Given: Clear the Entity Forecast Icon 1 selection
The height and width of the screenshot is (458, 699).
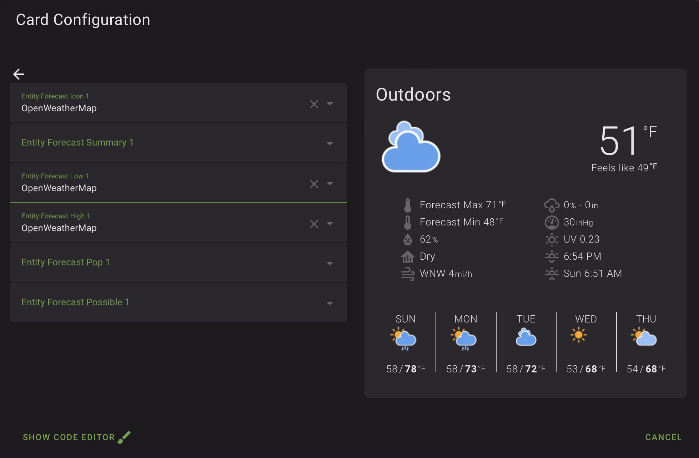Looking at the screenshot, I should (314, 104).
